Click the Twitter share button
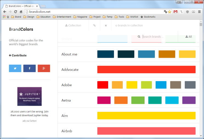The width and height of the screenshot is (204, 139). coord(15,68)
